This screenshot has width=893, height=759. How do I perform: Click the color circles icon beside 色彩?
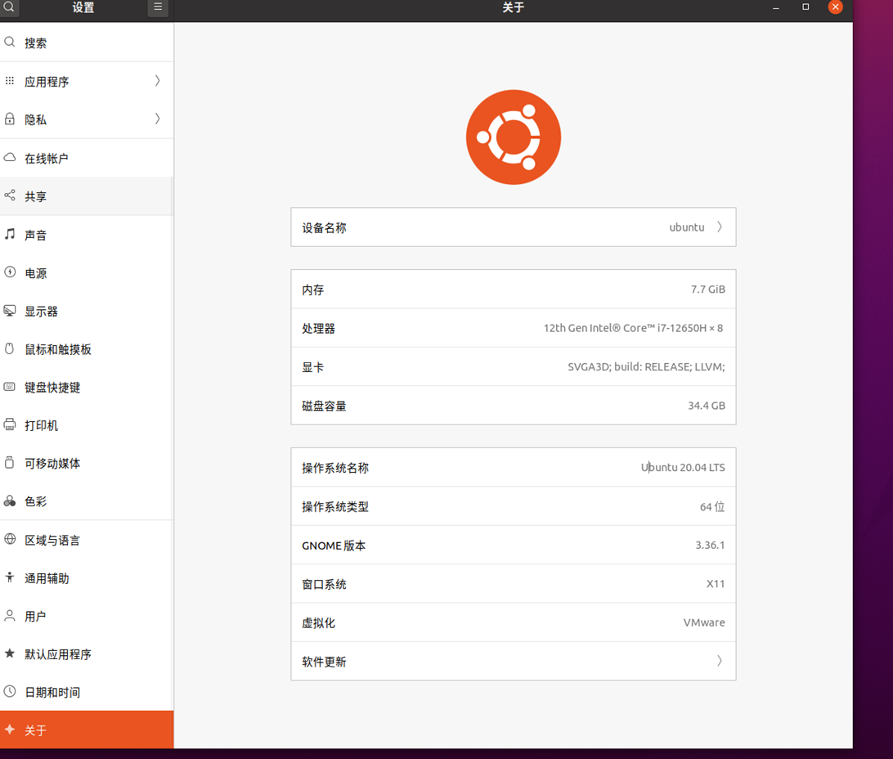(10, 501)
